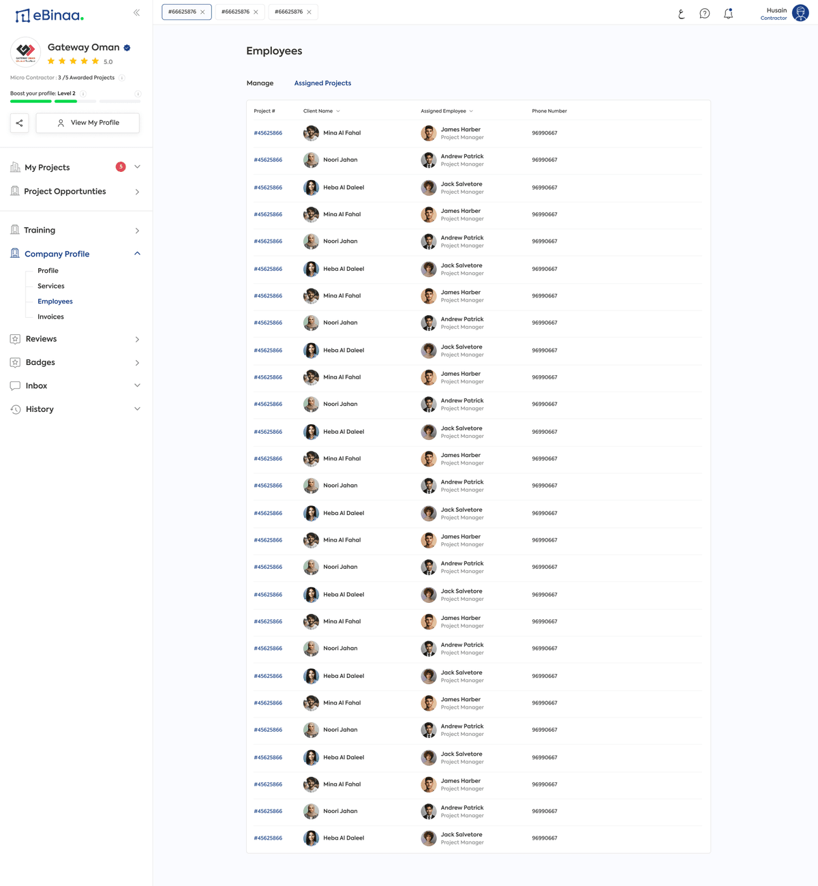
Task: Sort by Client Name dropdown arrow
Action: coord(338,111)
